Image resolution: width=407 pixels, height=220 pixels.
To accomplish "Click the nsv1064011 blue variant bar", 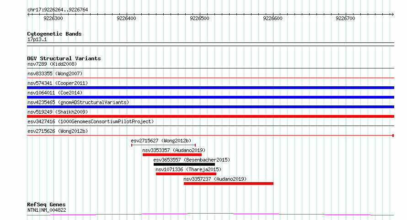I will (210, 97).
